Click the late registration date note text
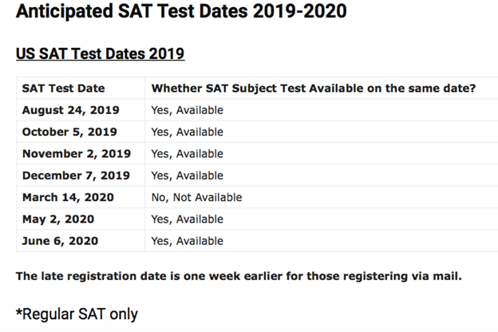498x332 pixels. (x=239, y=276)
